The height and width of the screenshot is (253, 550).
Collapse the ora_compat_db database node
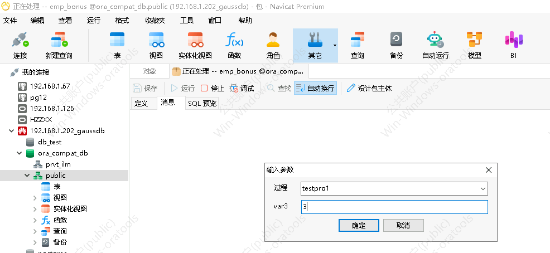click(x=20, y=153)
